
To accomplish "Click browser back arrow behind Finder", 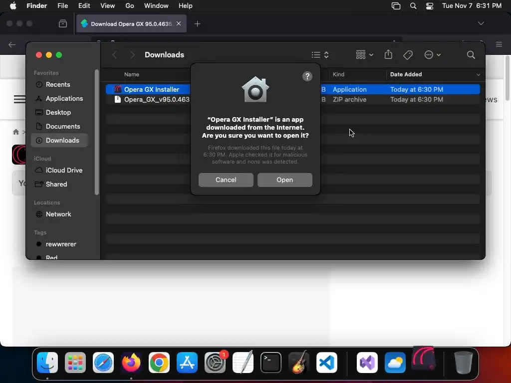I will coord(12,44).
